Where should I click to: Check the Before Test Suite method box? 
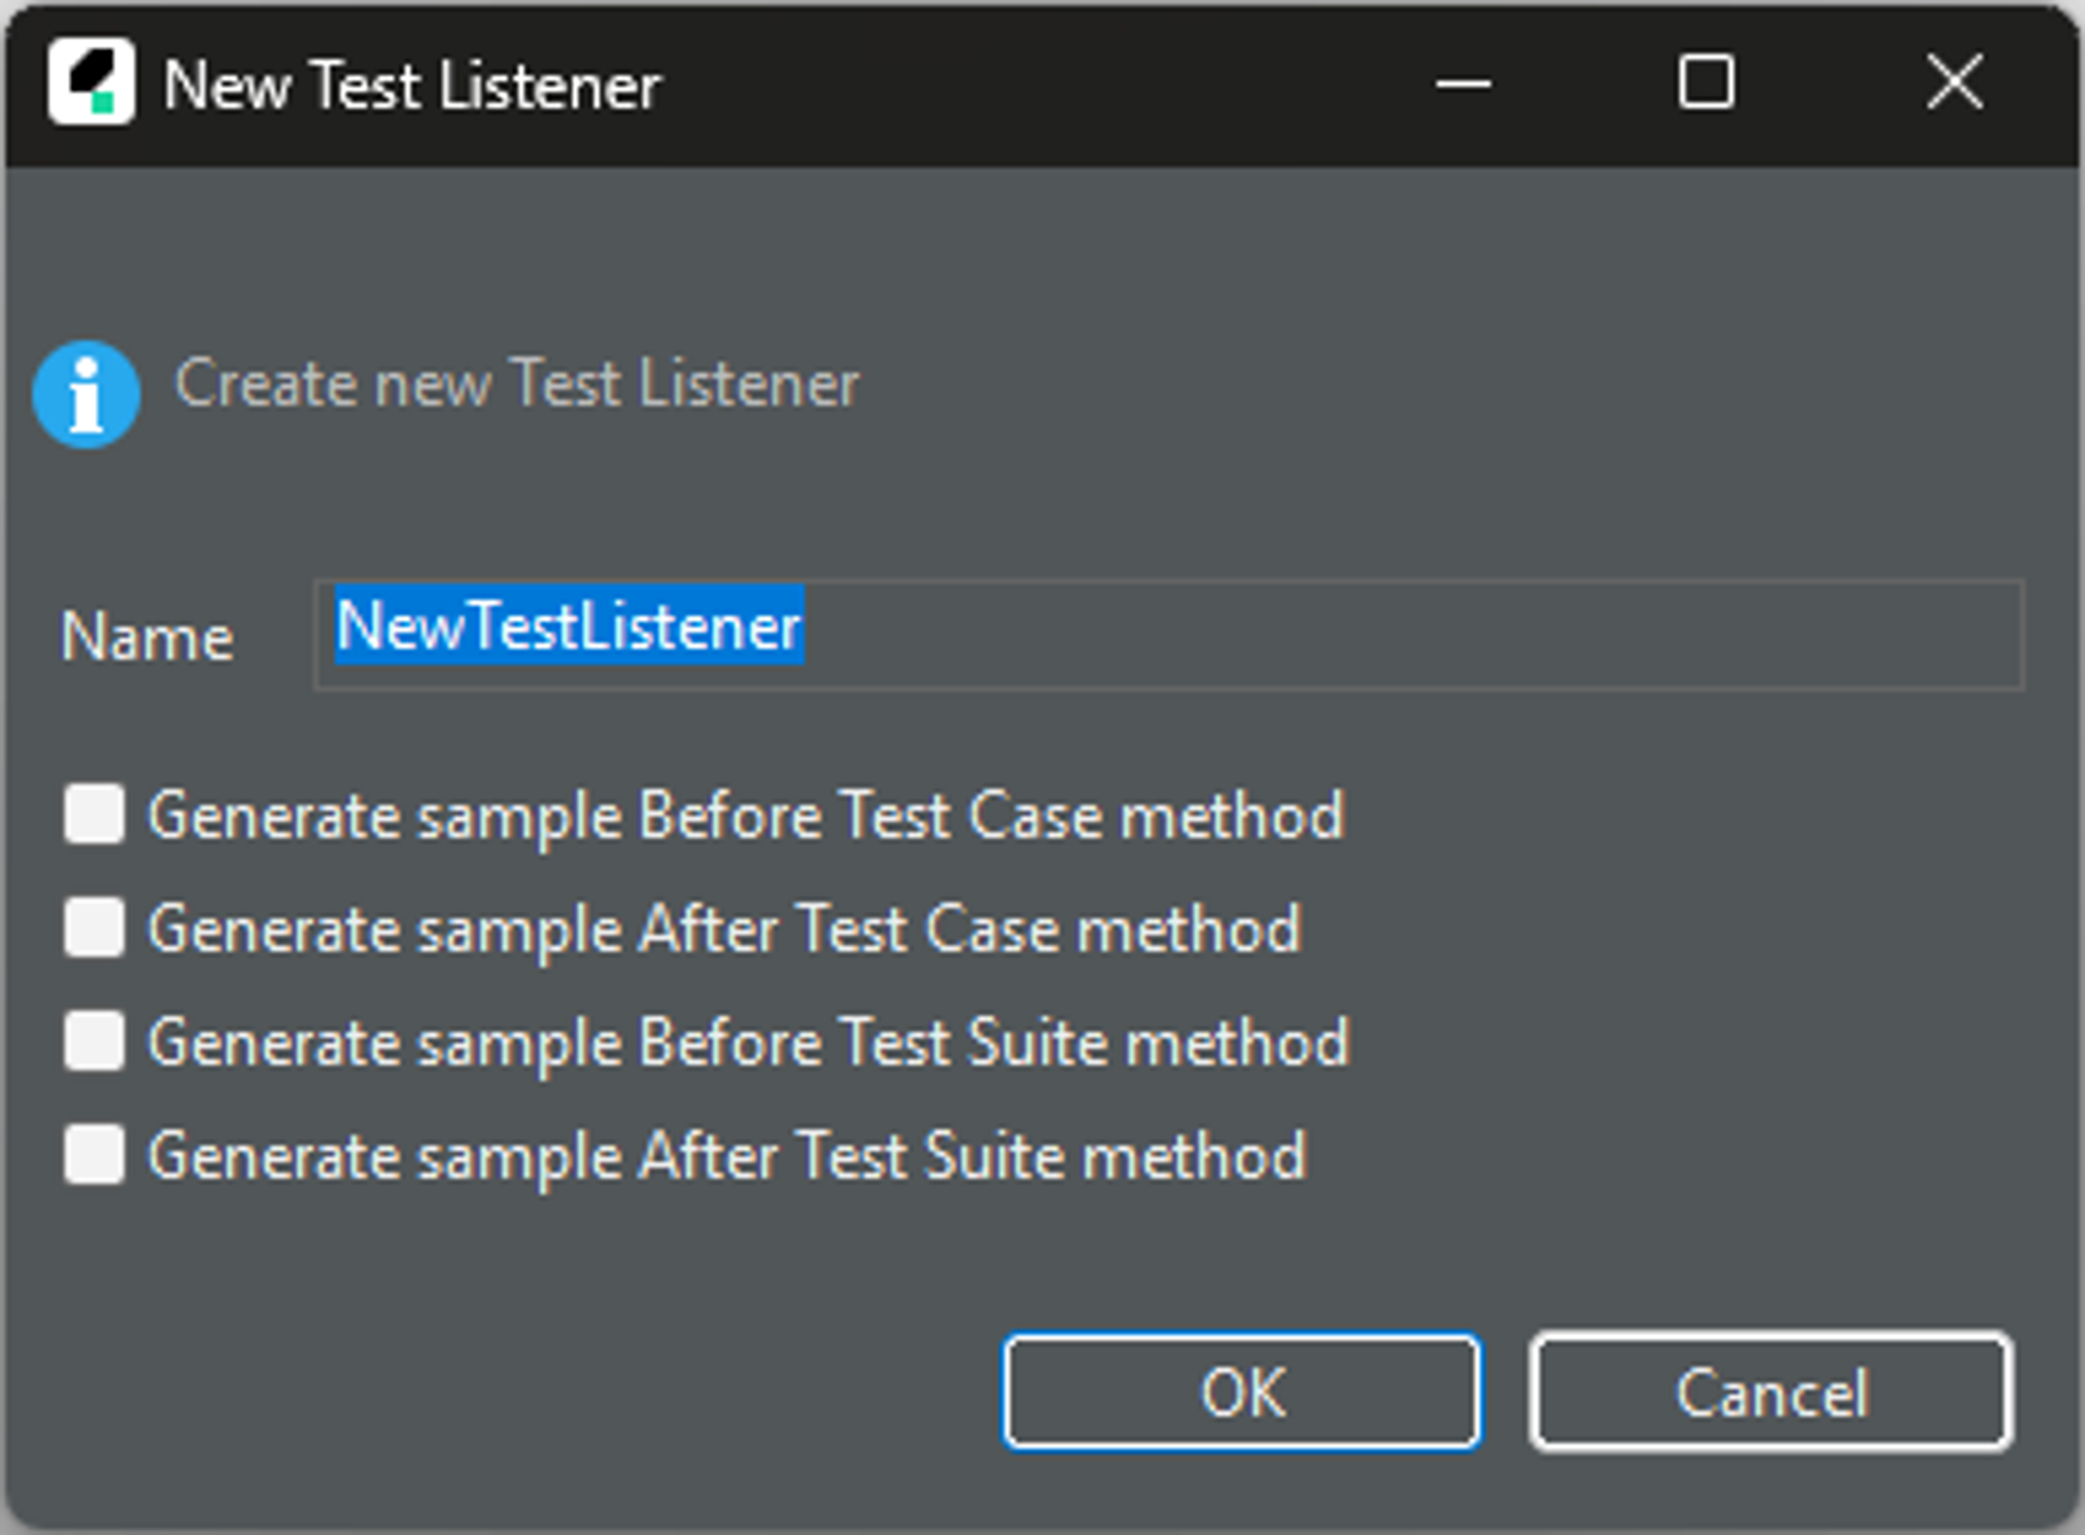click(94, 1041)
